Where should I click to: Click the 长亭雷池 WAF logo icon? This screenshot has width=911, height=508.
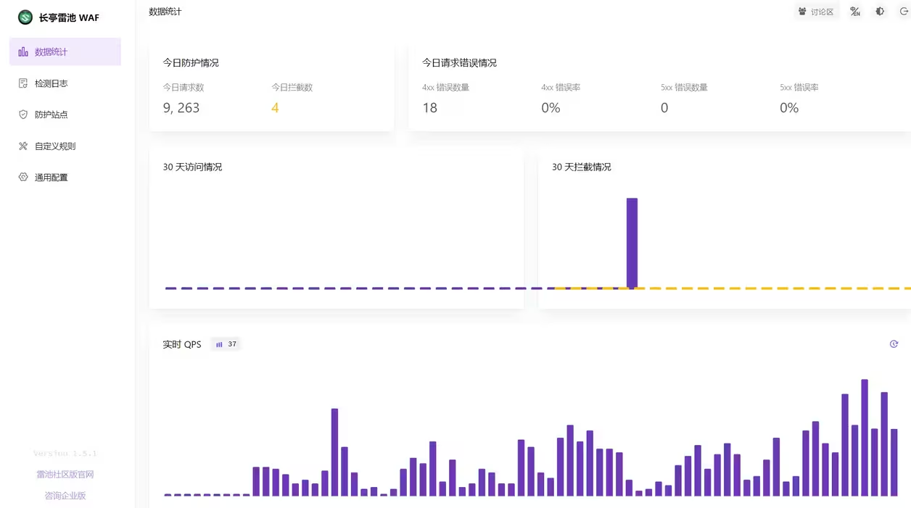pyautogui.click(x=25, y=17)
